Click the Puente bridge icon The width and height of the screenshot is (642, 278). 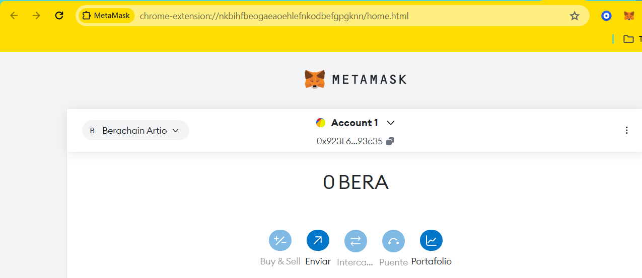tap(393, 241)
